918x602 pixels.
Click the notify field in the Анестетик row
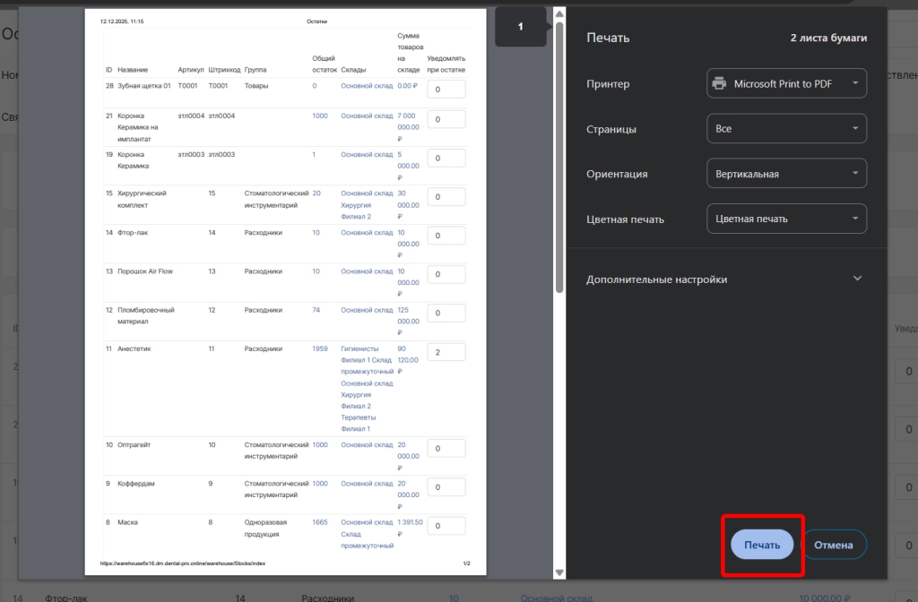pyautogui.click(x=446, y=352)
